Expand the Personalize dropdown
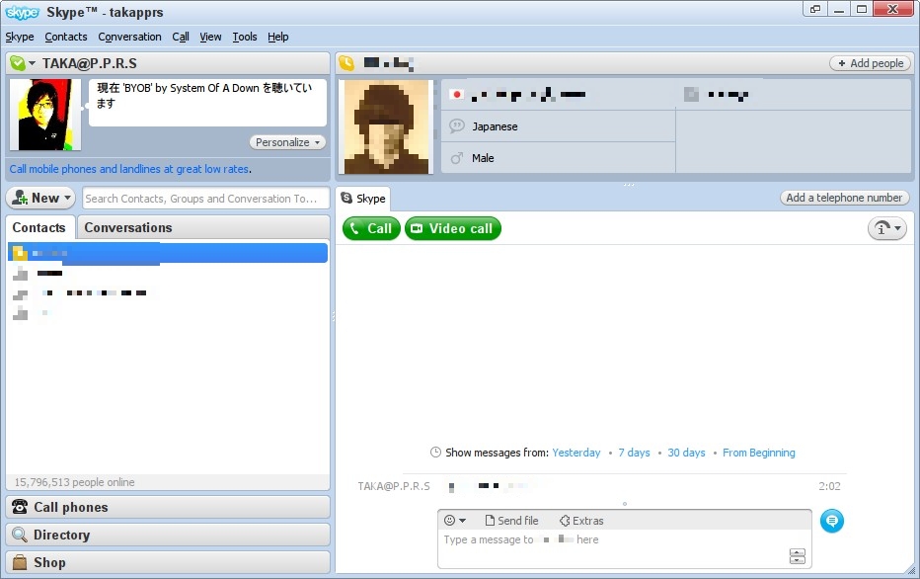Viewport: 920px width, 579px height. point(286,141)
